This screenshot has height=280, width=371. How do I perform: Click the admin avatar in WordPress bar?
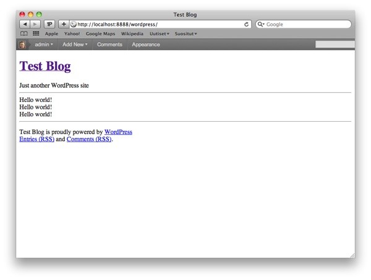[22, 45]
